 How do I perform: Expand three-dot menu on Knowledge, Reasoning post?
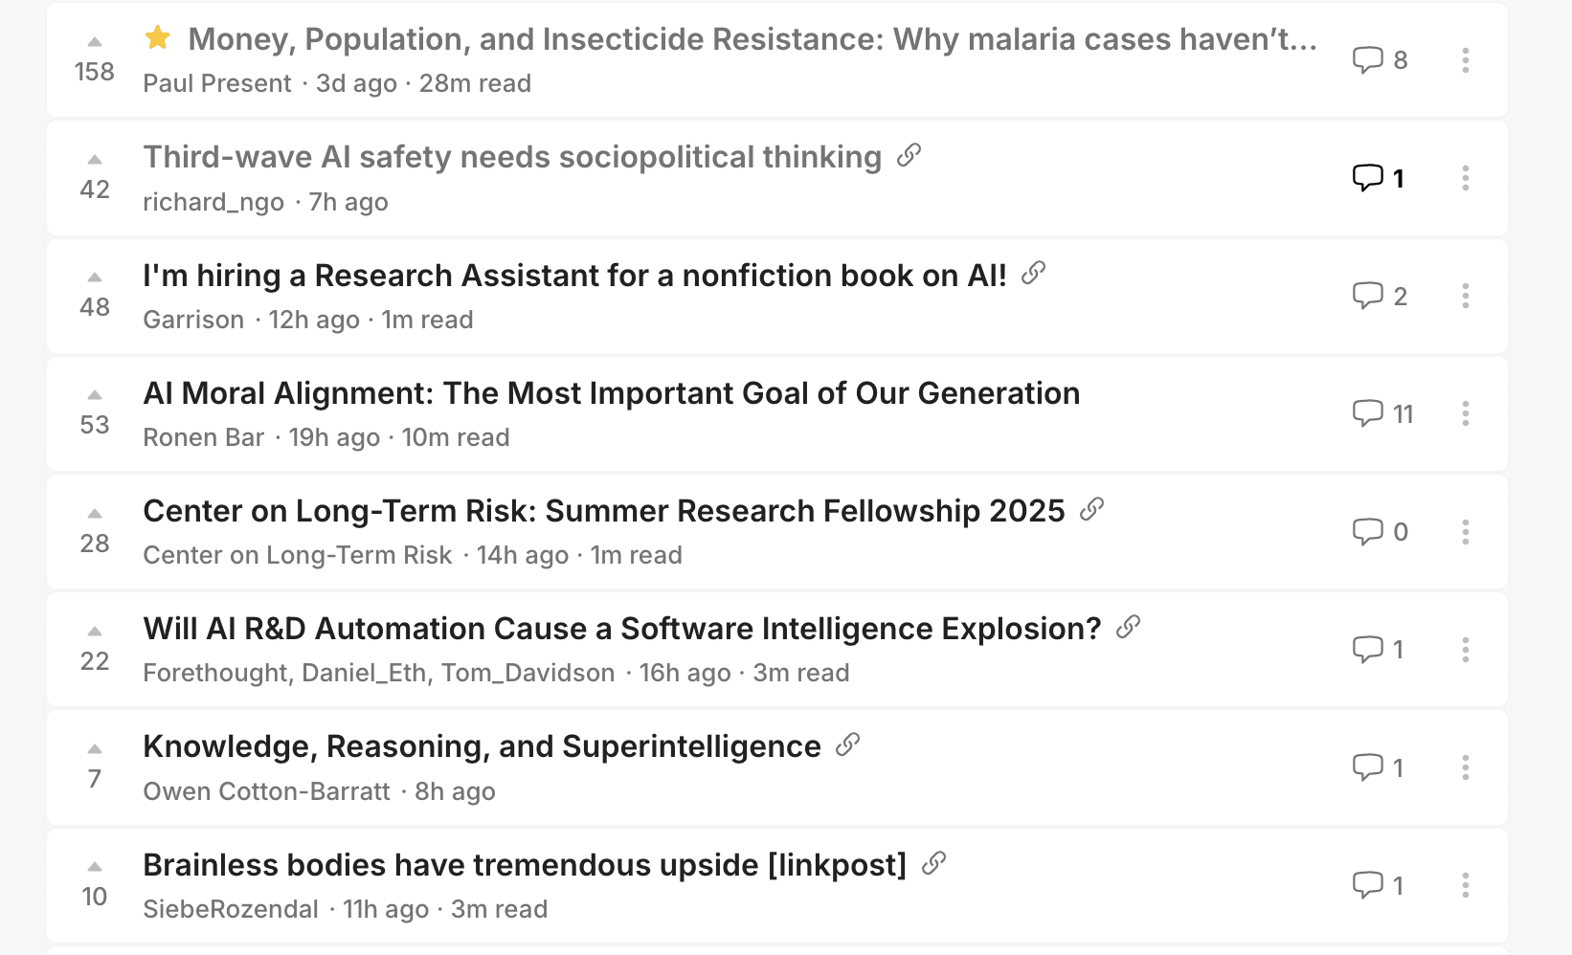tap(1466, 767)
